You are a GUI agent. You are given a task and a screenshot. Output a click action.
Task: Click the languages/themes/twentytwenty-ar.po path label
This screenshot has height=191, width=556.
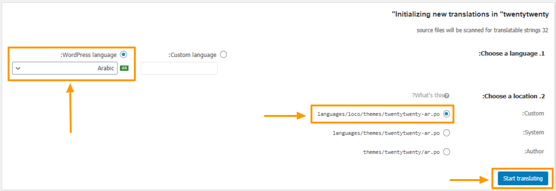[x=386, y=133]
